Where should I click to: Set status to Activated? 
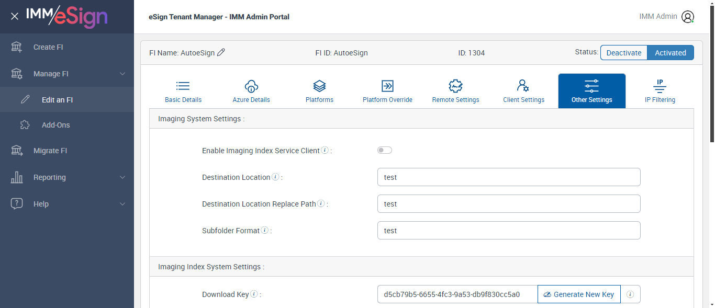coord(670,53)
